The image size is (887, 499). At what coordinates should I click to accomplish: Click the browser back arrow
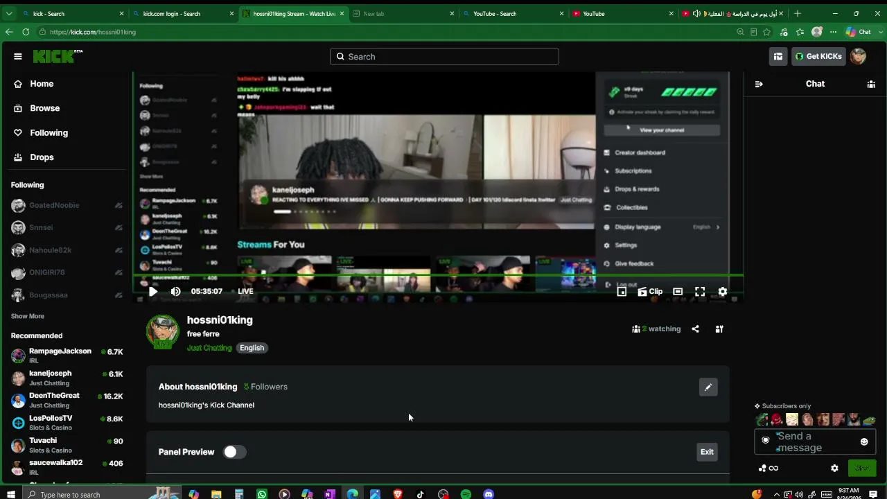click(9, 32)
